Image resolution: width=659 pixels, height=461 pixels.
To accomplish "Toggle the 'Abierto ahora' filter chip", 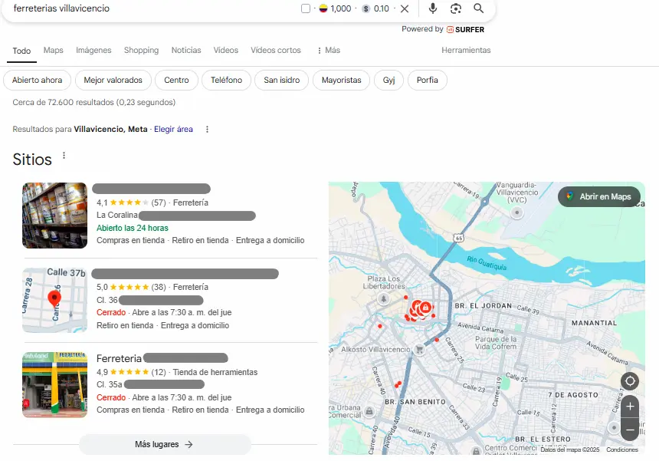I will click(38, 80).
